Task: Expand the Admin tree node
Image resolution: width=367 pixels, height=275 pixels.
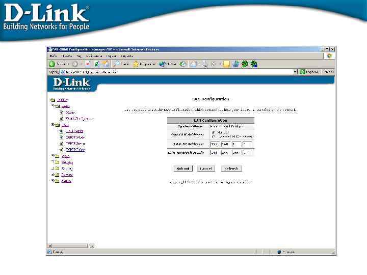Action: (53, 181)
